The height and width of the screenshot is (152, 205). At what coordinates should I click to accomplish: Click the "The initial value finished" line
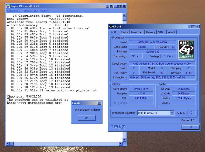[x=50, y=28]
